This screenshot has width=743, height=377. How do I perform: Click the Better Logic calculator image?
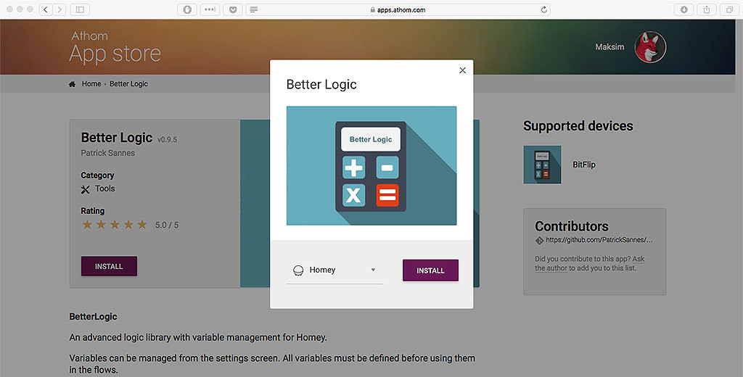371,166
